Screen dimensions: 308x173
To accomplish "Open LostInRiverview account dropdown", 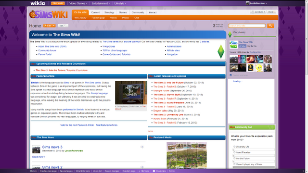I will 258,3.
